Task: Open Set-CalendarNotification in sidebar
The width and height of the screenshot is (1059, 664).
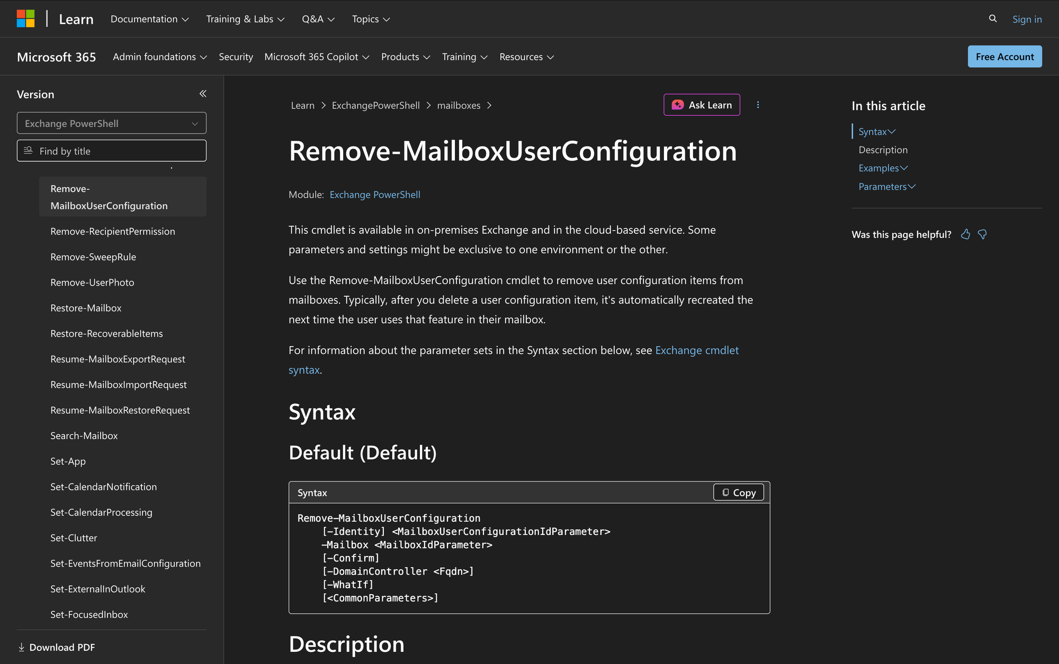Action: point(103,487)
